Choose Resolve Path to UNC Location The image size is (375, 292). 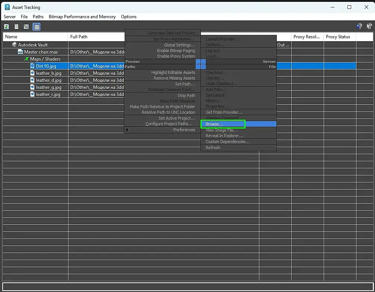[162, 112]
